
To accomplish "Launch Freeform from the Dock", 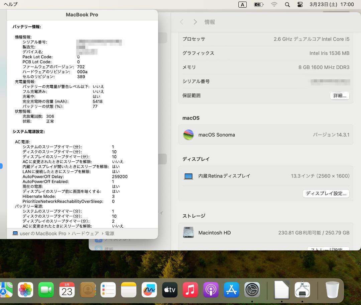I will 149,290.
